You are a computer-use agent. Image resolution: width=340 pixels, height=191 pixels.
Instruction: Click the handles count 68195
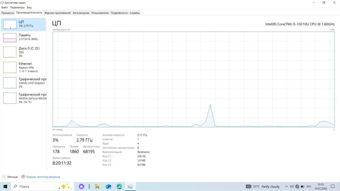[x=89, y=152]
